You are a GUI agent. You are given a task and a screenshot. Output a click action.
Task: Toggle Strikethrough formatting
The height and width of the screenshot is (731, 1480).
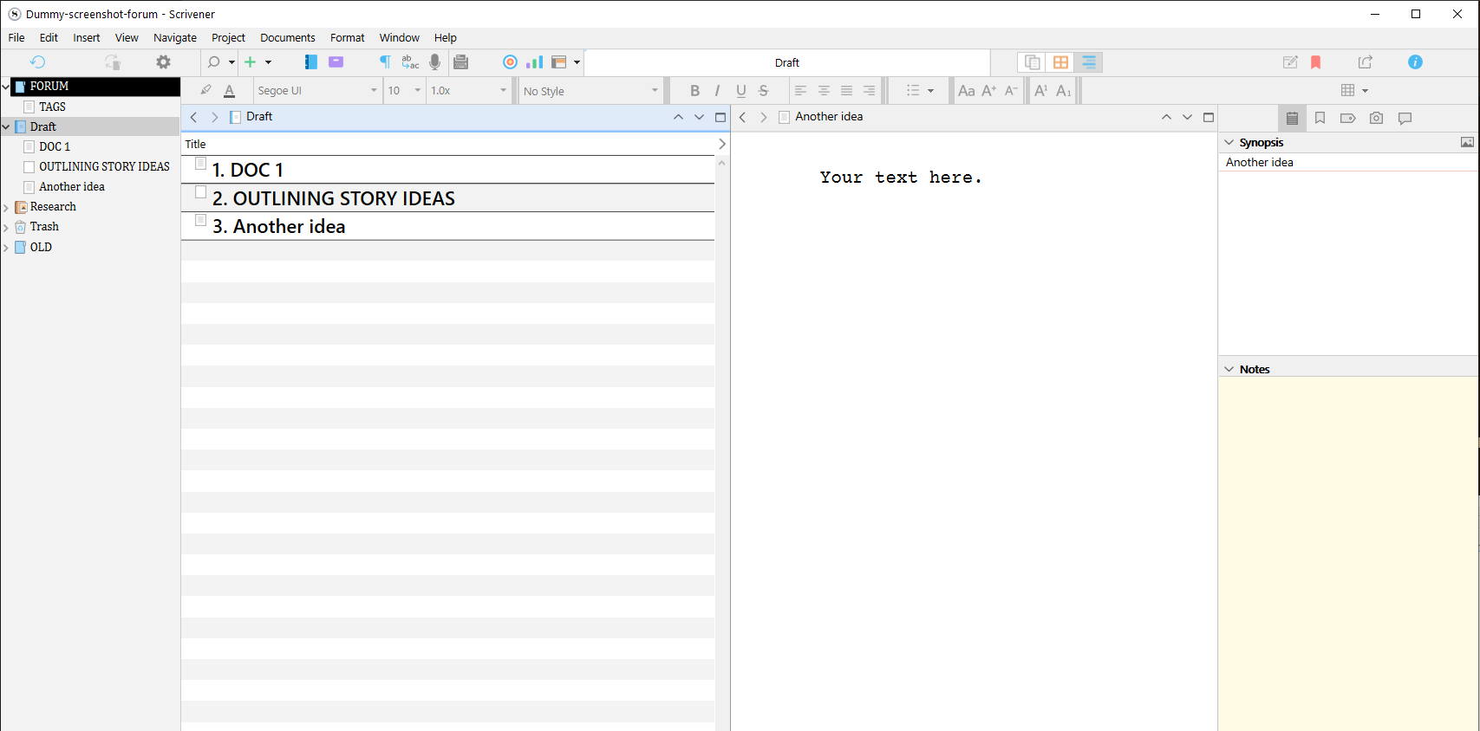pyautogui.click(x=763, y=91)
